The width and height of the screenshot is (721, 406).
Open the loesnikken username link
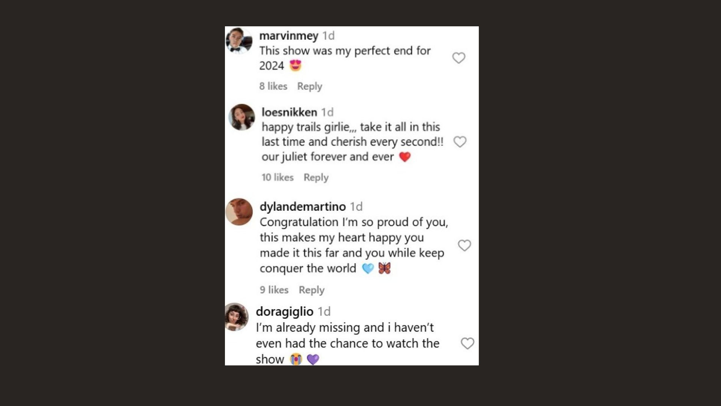tap(289, 112)
